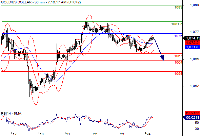Select the red 1,072.2 price tag

[192, 42]
